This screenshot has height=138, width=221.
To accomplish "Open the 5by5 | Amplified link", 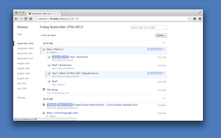I will pyautogui.click(x=78, y=57).
